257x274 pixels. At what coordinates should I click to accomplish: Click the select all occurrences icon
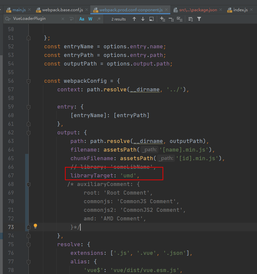pyautogui.click(x=180, y=19)
